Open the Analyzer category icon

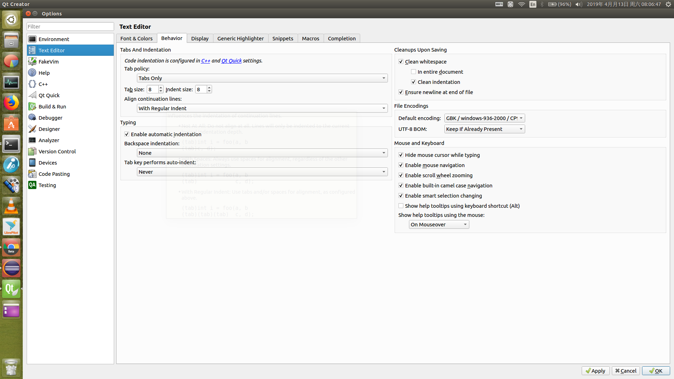(x=32, y=140)
